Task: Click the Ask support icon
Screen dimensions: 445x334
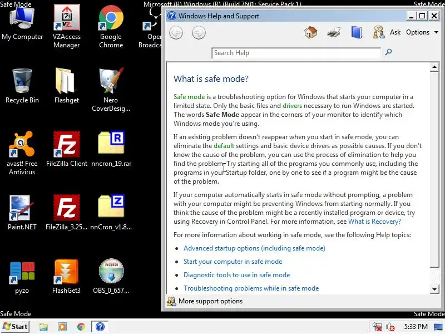Action: (379, 32)
